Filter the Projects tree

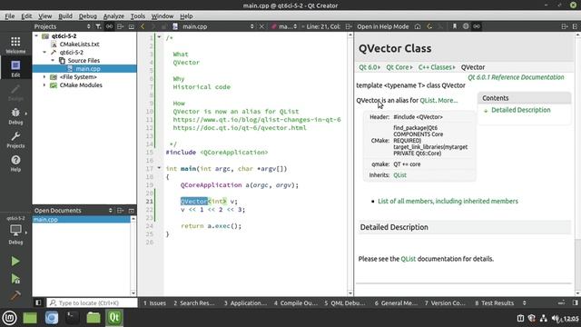point(98,26)
